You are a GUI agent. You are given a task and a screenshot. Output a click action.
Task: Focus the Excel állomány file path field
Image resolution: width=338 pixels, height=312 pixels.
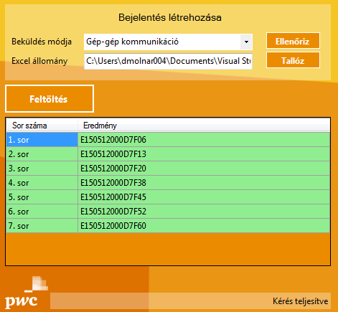pyautogui.click(x=168, y=61)
